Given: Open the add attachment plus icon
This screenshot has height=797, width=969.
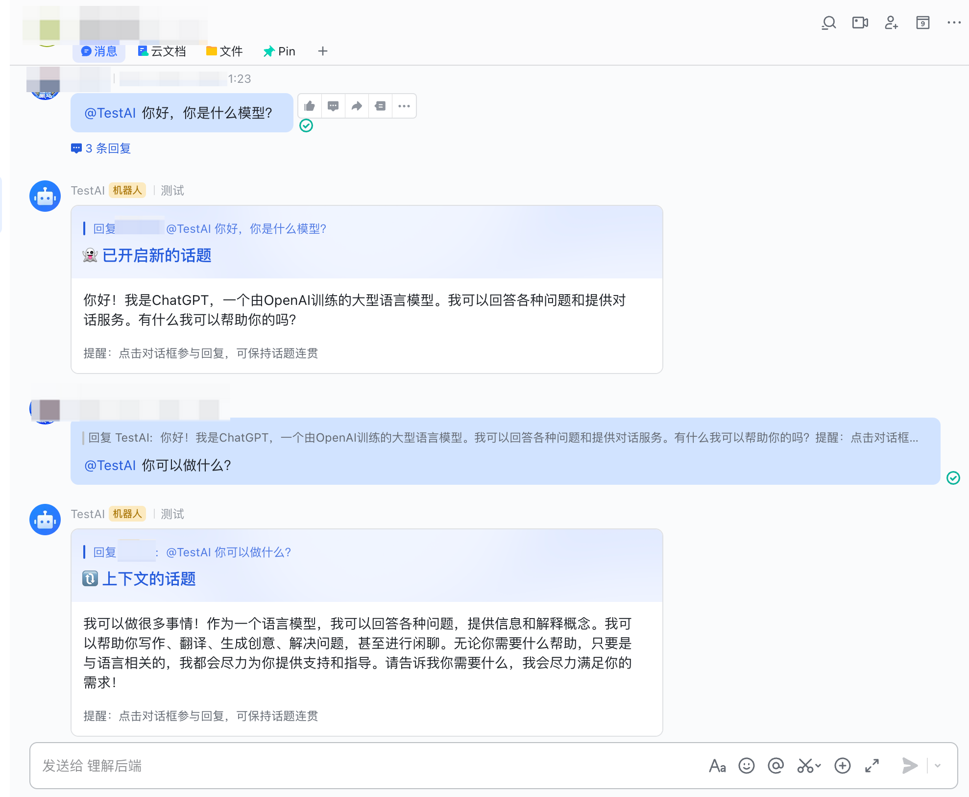Looking at the screenshot, I should coord(843,766).
